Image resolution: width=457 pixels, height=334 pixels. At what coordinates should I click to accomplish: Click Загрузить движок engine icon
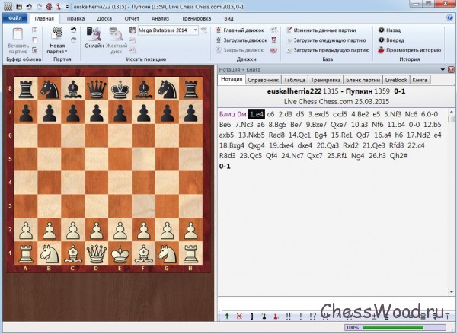click(219, 40)
